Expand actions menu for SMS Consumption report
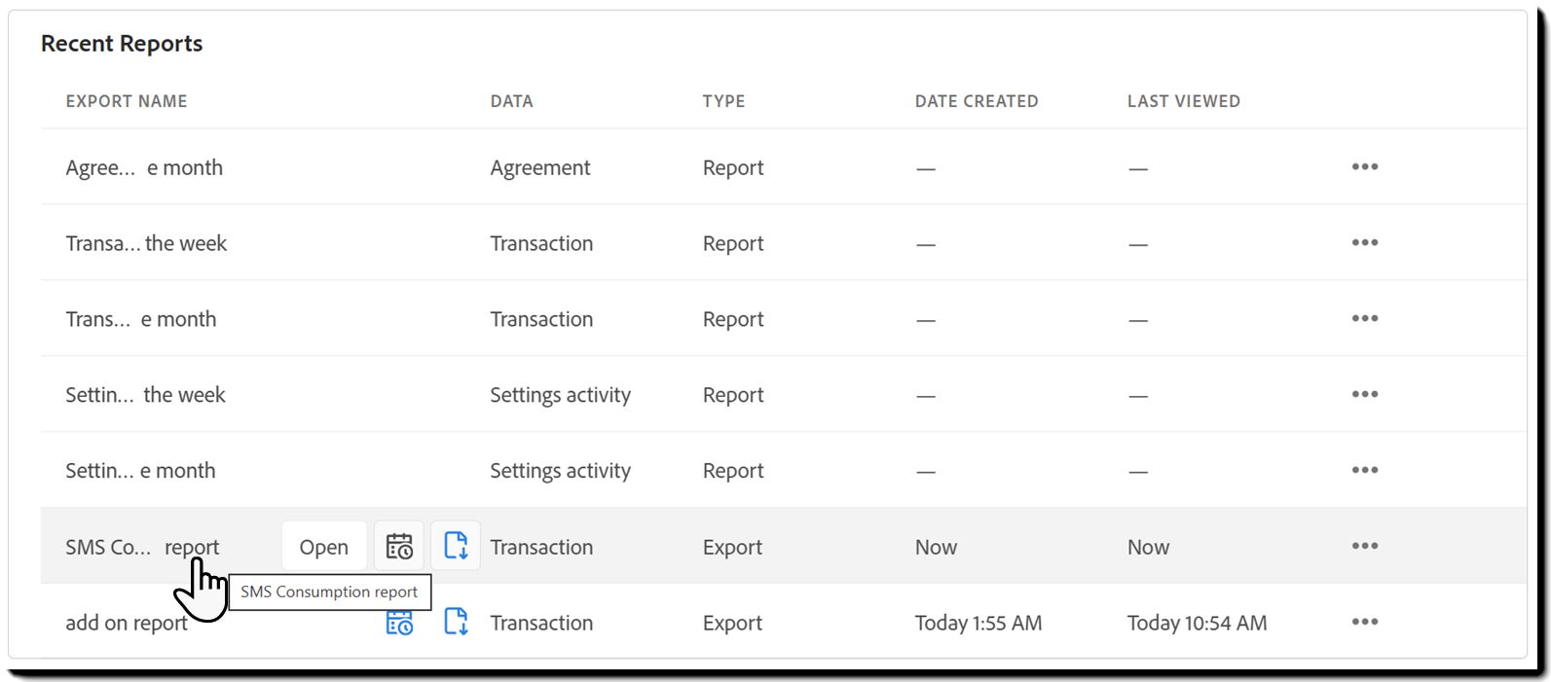Image resolution: width=1551 pixels, height=682 pixels. point(1364,546)
